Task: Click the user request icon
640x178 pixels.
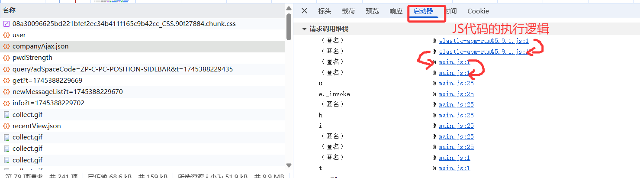Action: [x=6, y=35]
